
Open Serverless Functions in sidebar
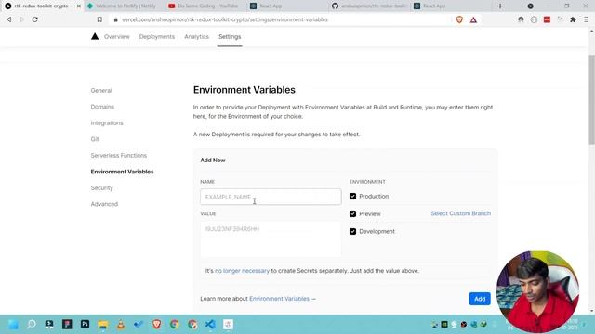coord(119,155)
